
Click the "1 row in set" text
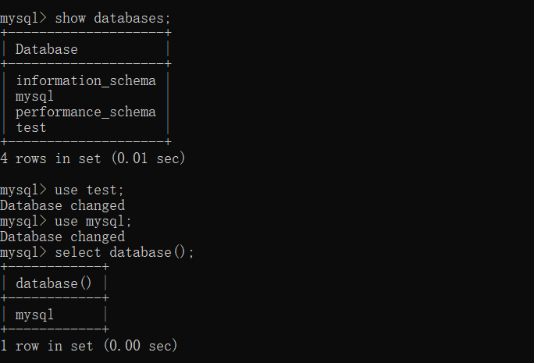pos(47,346)
